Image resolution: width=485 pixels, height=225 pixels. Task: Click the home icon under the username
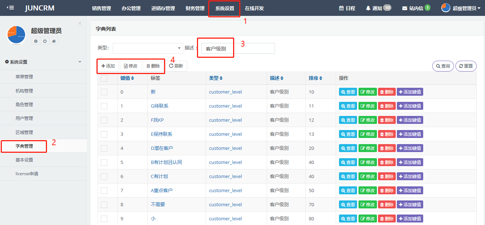[x=54, y=41]
